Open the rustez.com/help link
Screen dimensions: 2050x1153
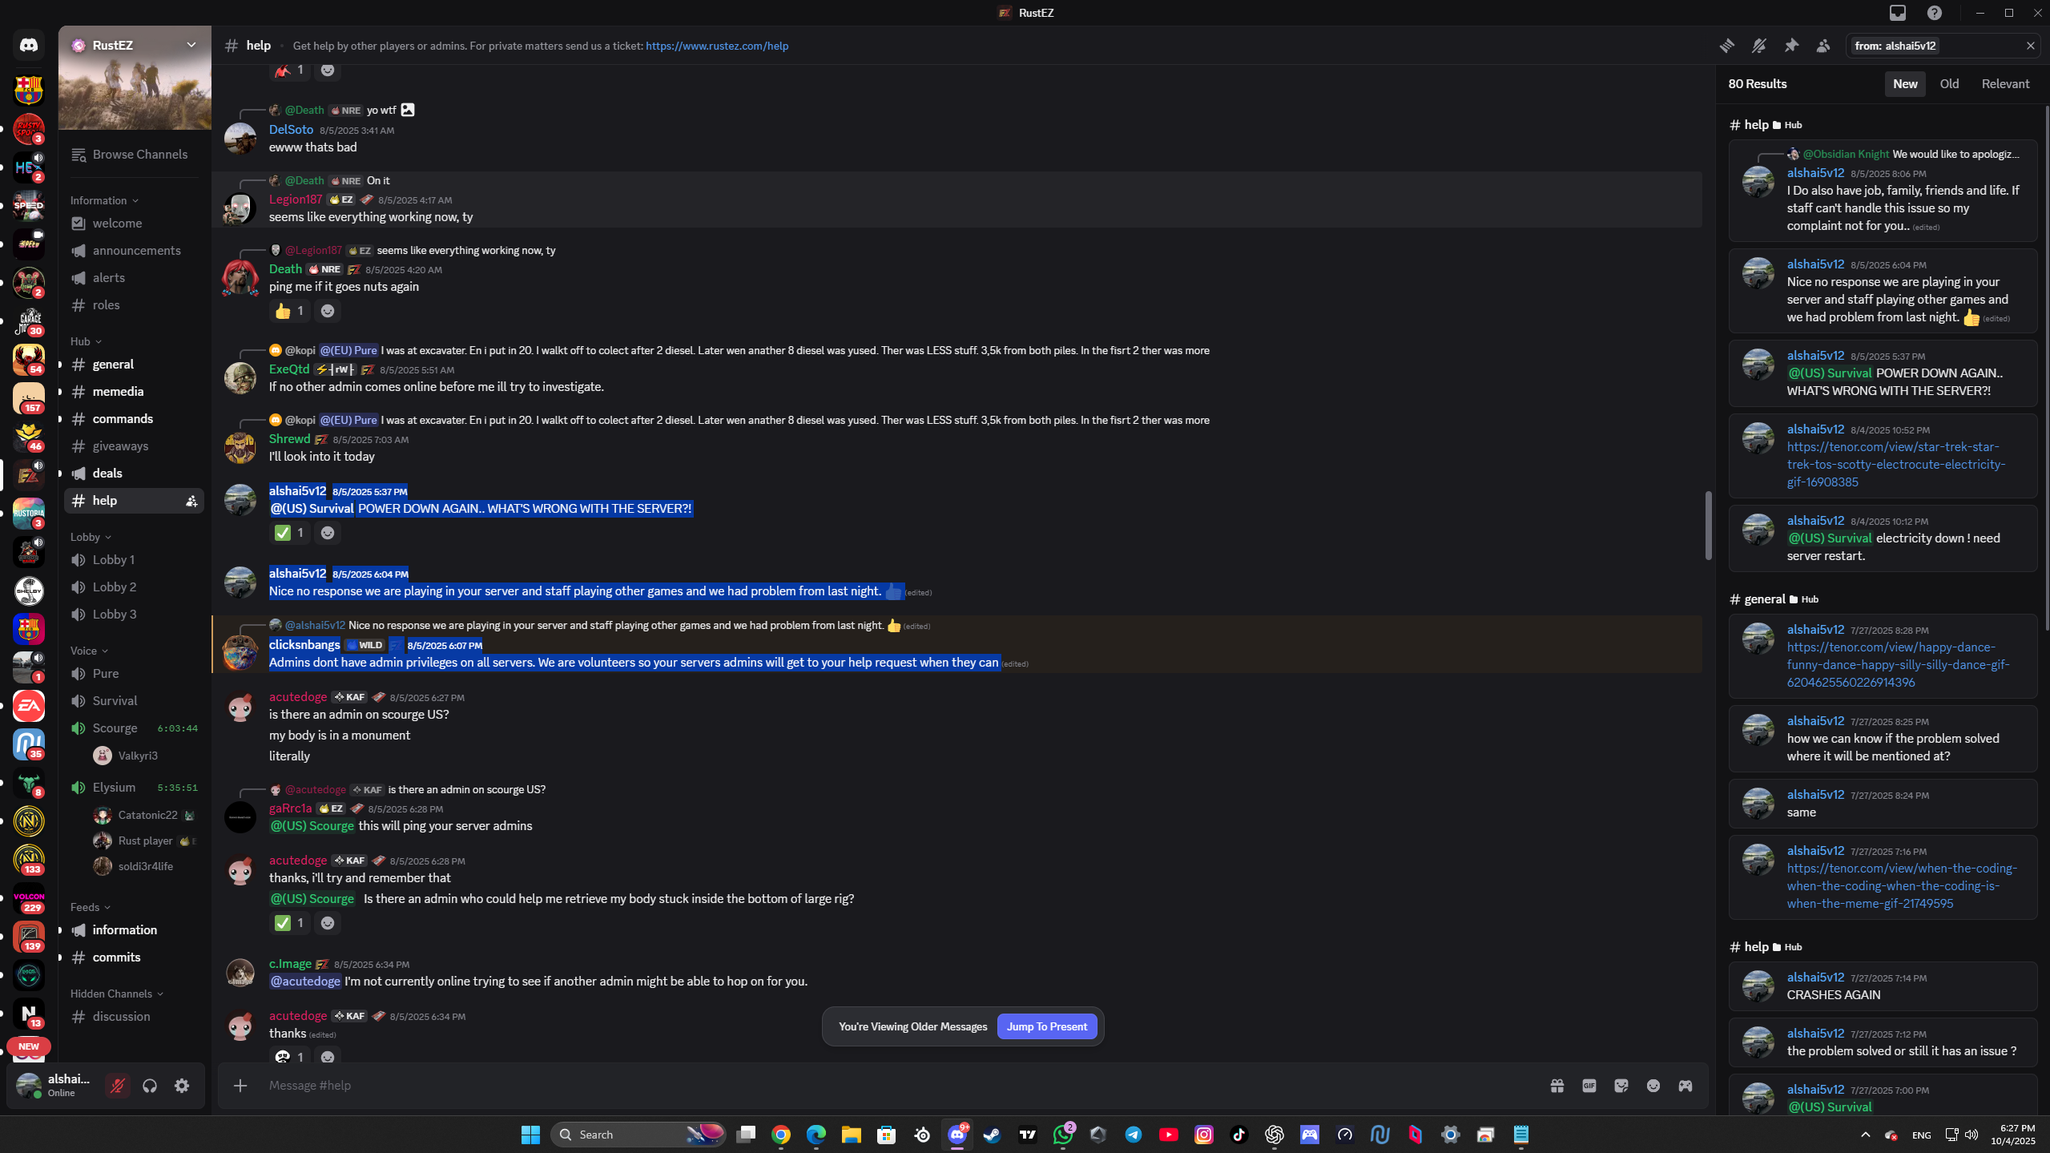coord(716,46)
